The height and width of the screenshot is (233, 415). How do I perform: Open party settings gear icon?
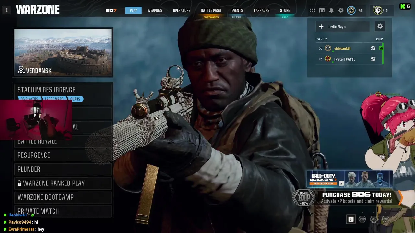(380, 27)
